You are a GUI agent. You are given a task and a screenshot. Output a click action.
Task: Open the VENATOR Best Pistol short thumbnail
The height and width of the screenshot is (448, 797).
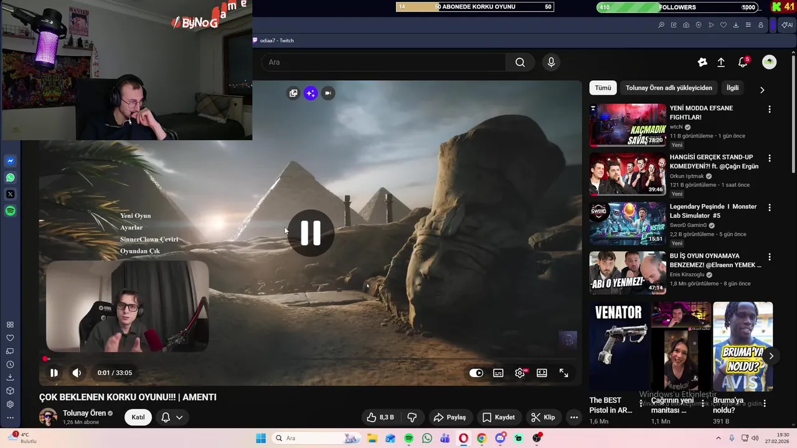click(x=618, y=347)
